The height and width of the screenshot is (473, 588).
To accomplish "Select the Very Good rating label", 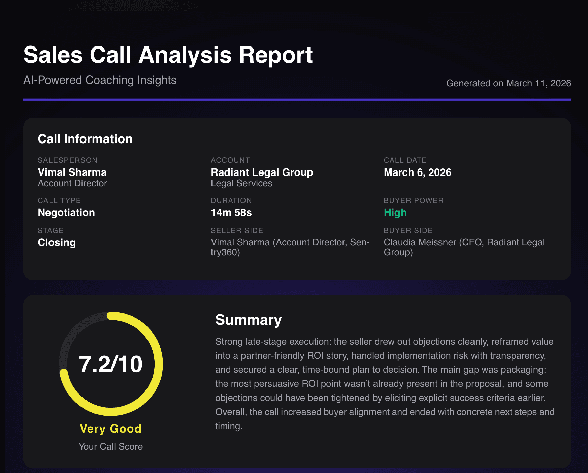I will pyautogui.click(x=110, y=429).
